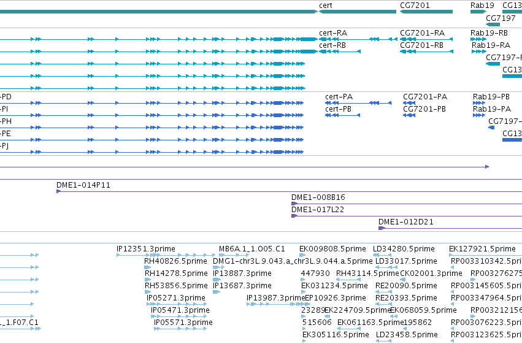This screenshot has height=344, width=522.
Task: Click the 447930 feature label
Action: click(315, 273)
